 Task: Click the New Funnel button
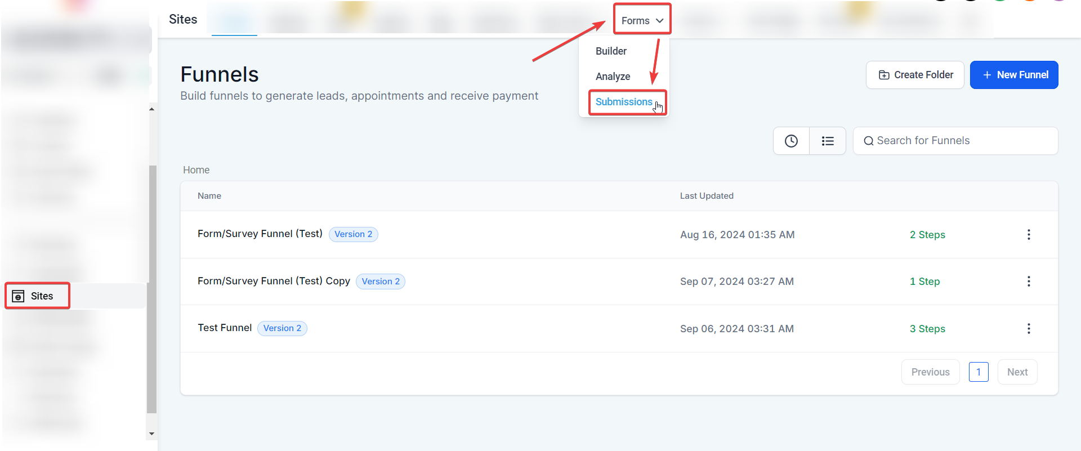coord(1014,75)
